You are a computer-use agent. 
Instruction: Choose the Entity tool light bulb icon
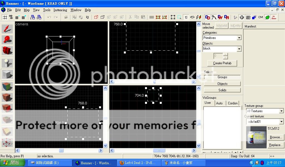point(8,63)
